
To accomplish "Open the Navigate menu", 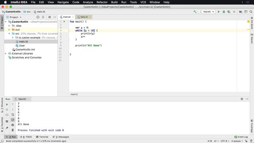I will (63, 2).
